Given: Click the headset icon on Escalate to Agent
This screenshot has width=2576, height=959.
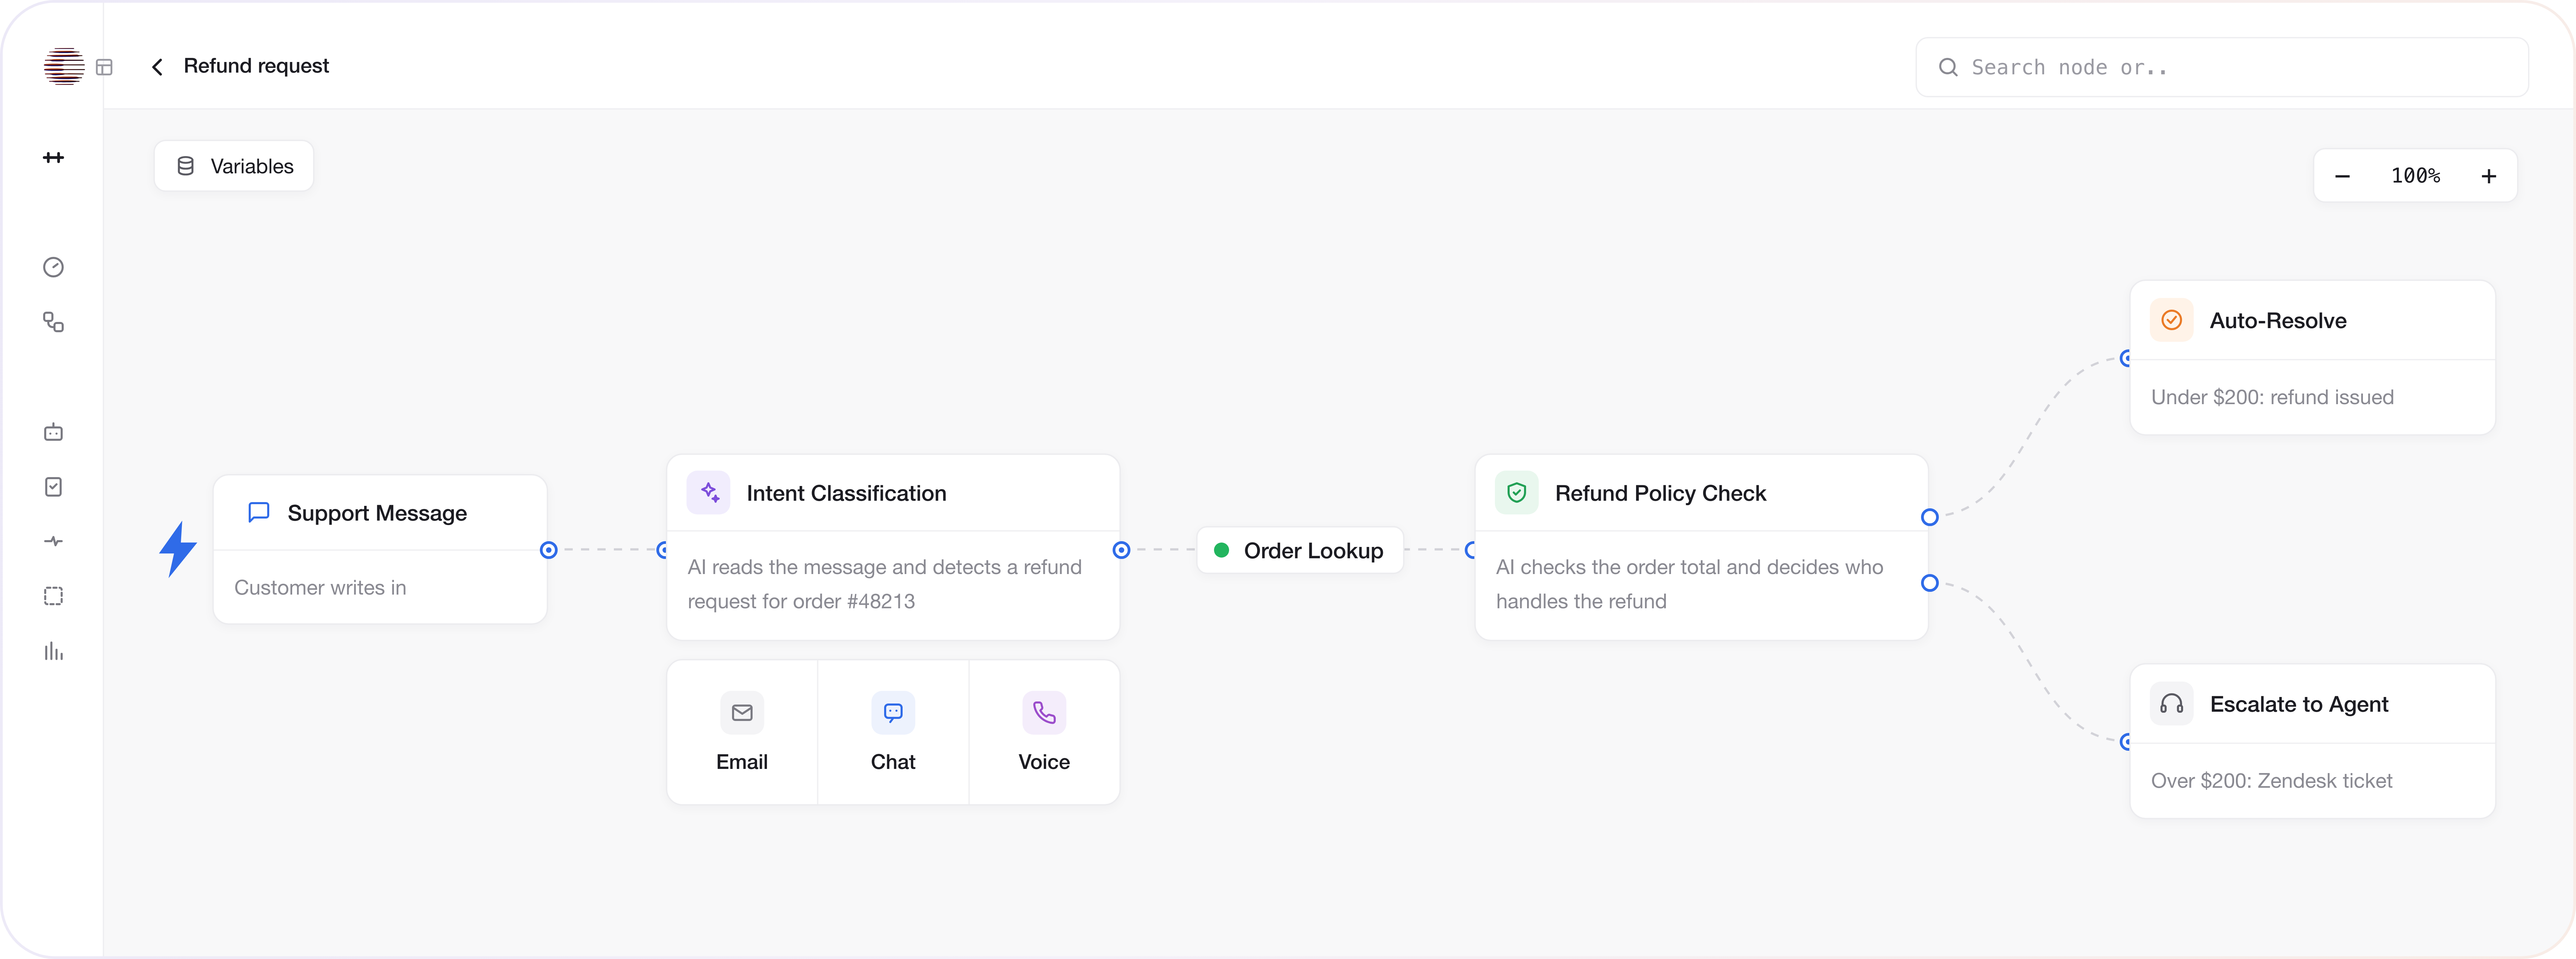Looking at the screenshot, I should tap(2172, 704).
